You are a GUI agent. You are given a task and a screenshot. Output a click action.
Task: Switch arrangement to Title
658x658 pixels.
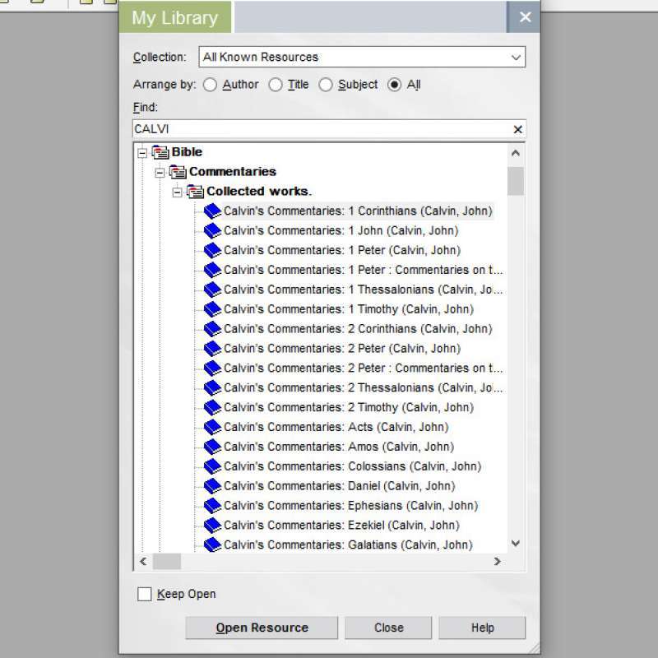coord(276,84)
